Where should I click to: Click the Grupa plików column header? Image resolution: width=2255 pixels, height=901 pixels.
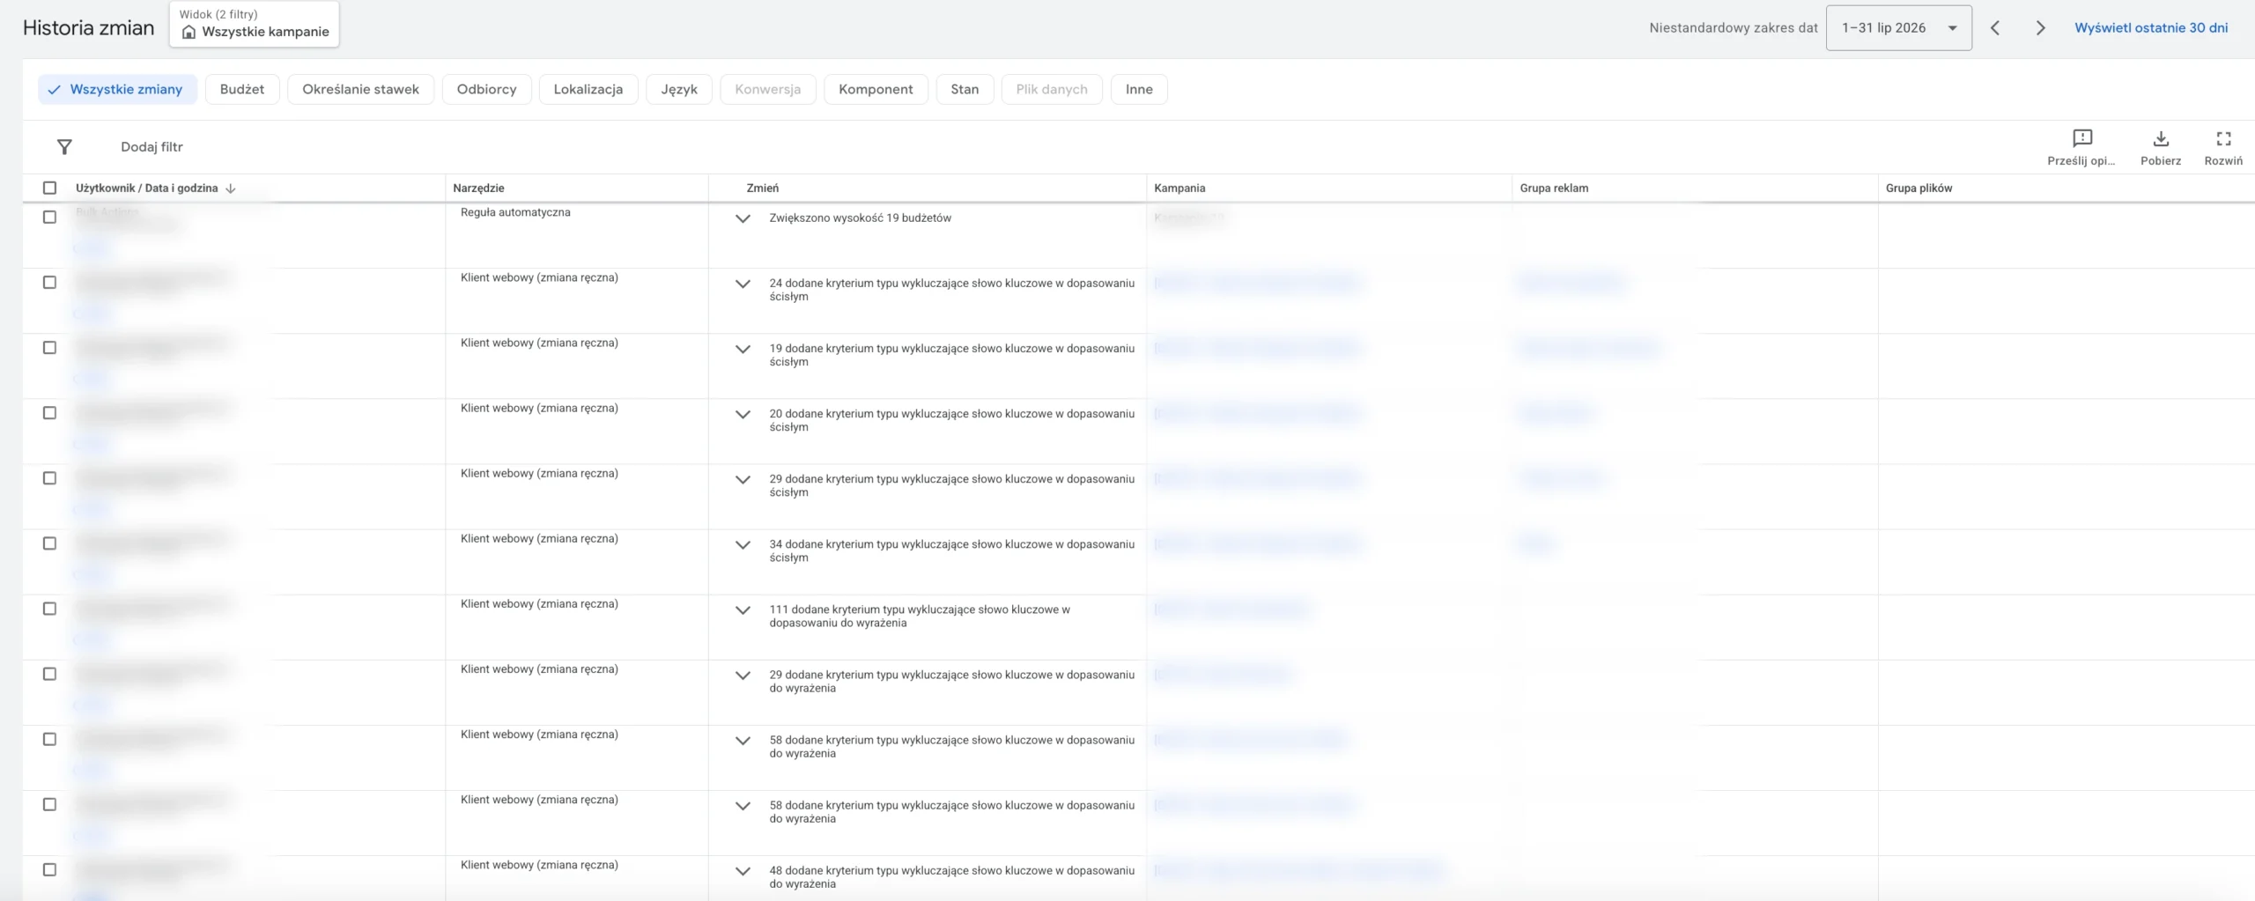[1919, 188]
